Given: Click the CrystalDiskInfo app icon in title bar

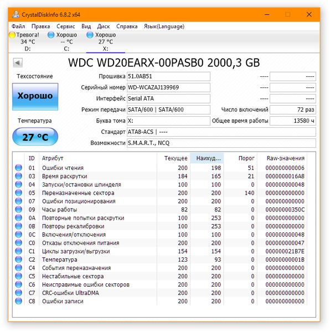Looking at the screenshot, I should [x=16, y=14].
